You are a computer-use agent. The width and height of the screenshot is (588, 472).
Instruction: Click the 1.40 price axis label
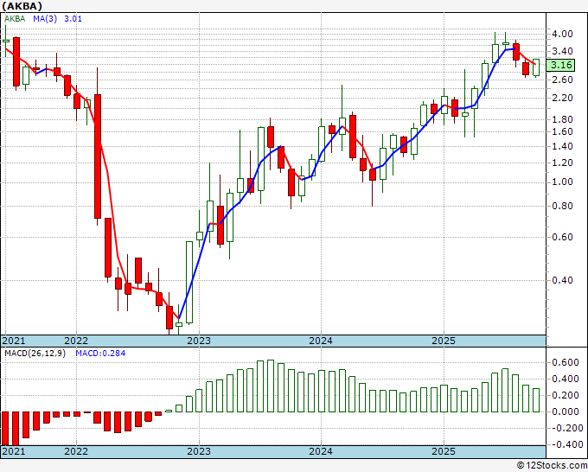tap(562, 147)
